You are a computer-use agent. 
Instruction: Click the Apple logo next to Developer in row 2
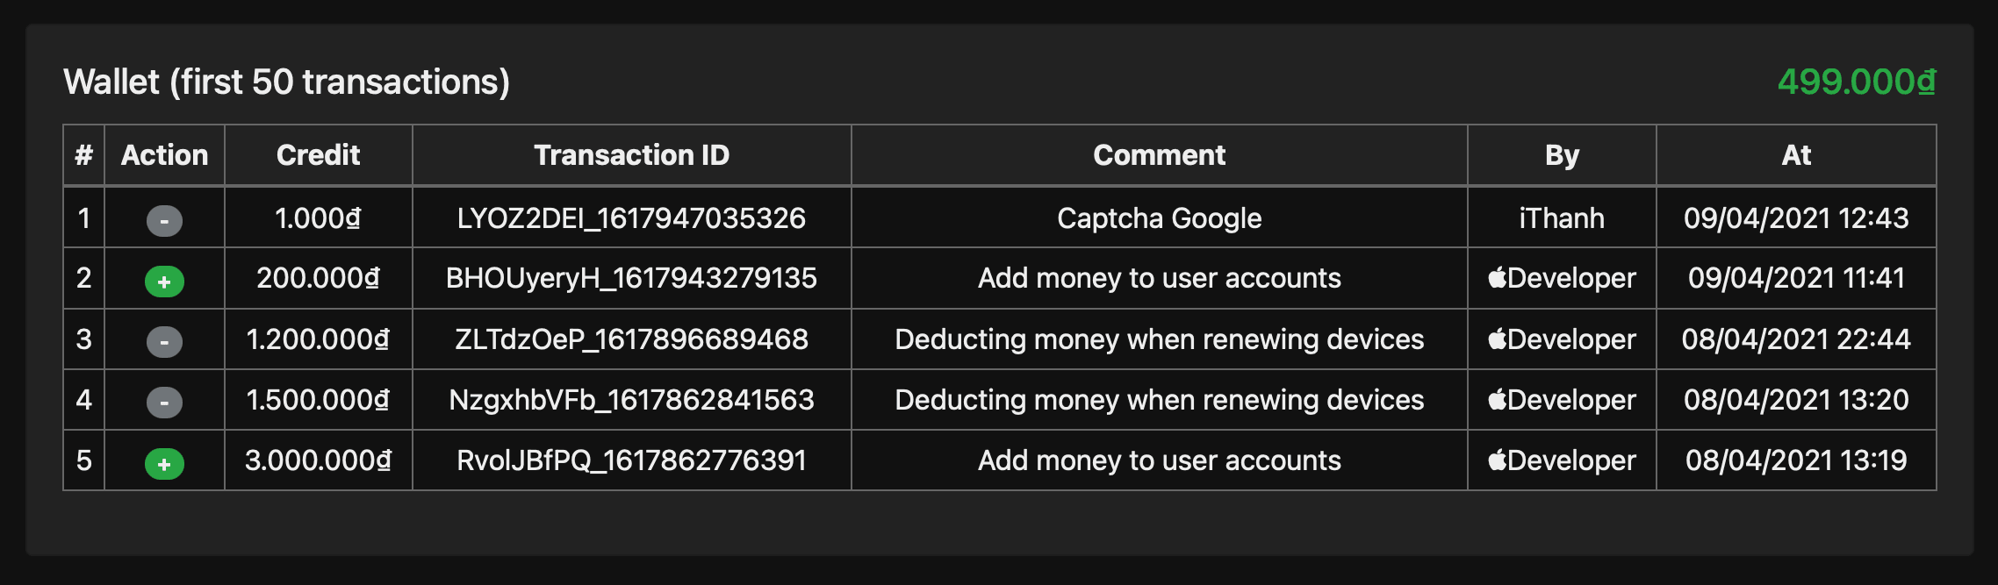point(1498,277)
